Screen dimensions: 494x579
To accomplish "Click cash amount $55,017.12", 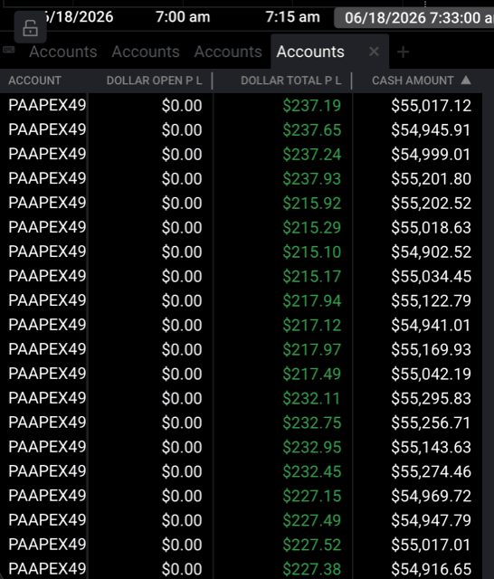I will click(x=432, y=106).
